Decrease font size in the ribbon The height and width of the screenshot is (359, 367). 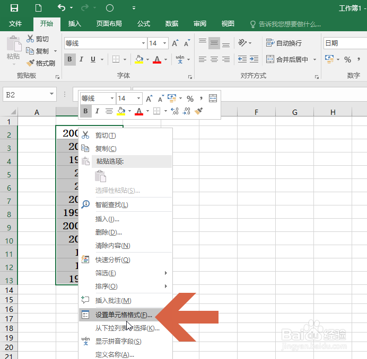(x=187, y=43)
